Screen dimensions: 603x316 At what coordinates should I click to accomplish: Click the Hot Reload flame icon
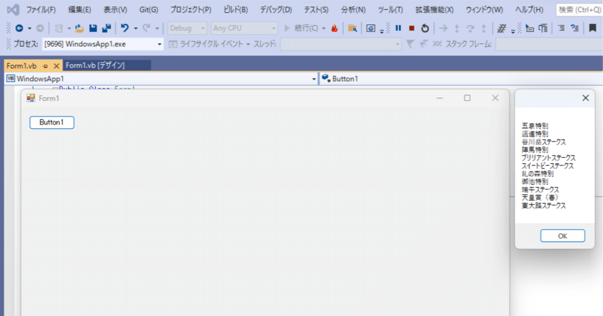pyautogui.click(x=335, y=29)
